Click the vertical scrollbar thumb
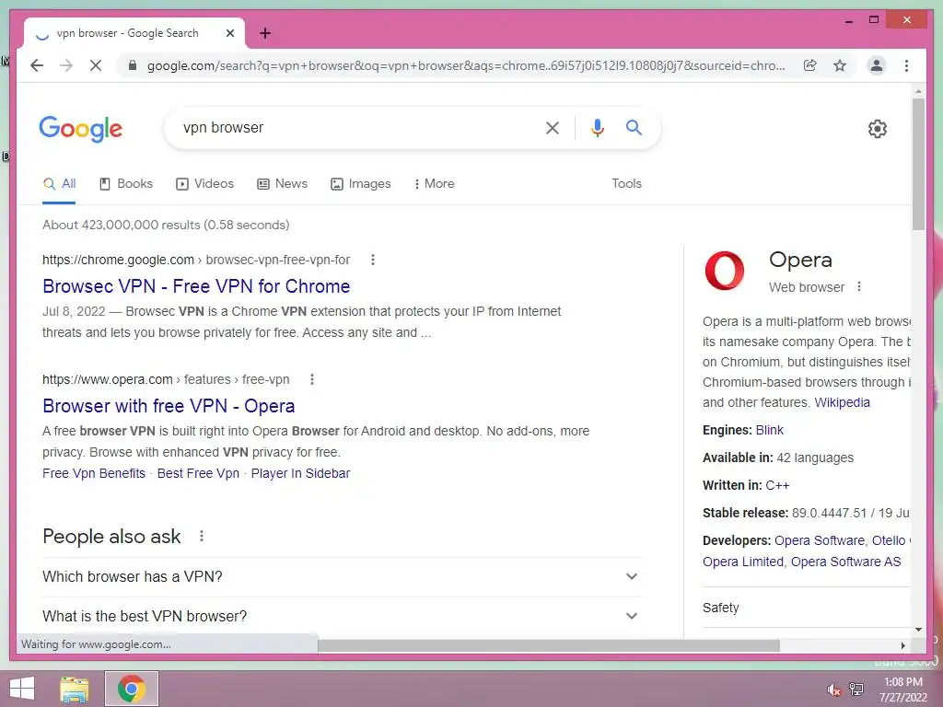943x707 pixels. coord(918,164)
